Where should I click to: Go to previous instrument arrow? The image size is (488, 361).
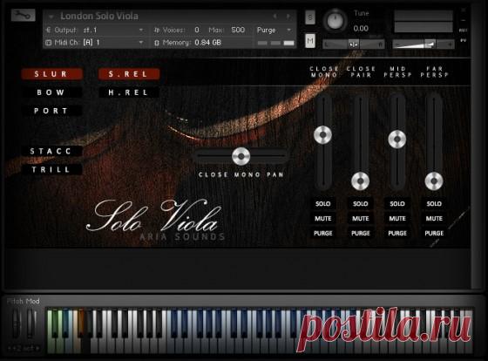[274, 17]
